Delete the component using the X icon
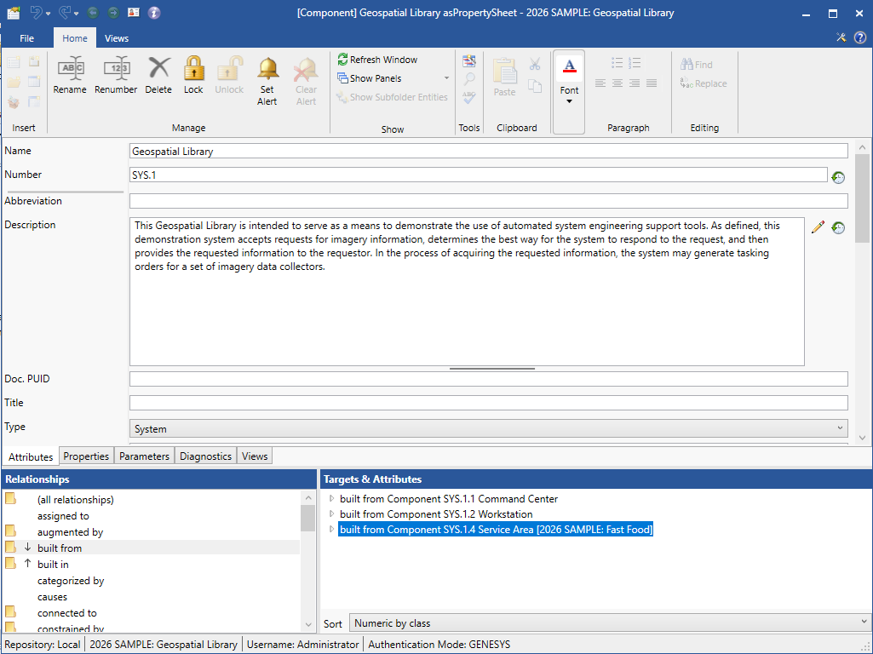Viewport: 873px width, 654px height. coord(158,69)
